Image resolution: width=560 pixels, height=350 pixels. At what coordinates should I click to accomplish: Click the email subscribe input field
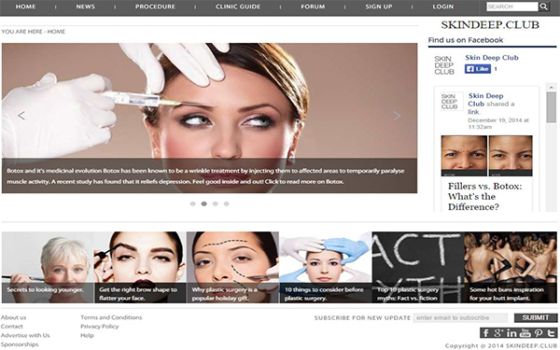click(460, 318)
